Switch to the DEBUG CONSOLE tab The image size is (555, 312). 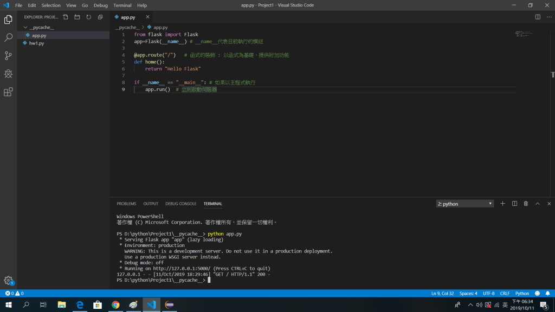click(181, 204)
